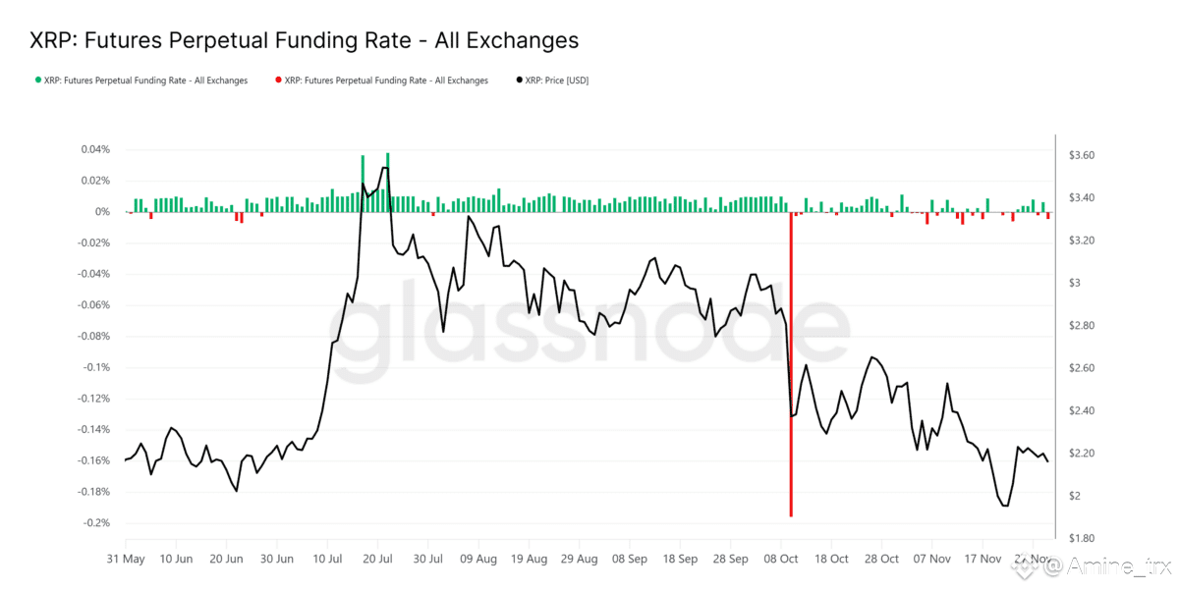Click the 0.04% left axis label
The image size is (1179, 591).
[95, 149]
